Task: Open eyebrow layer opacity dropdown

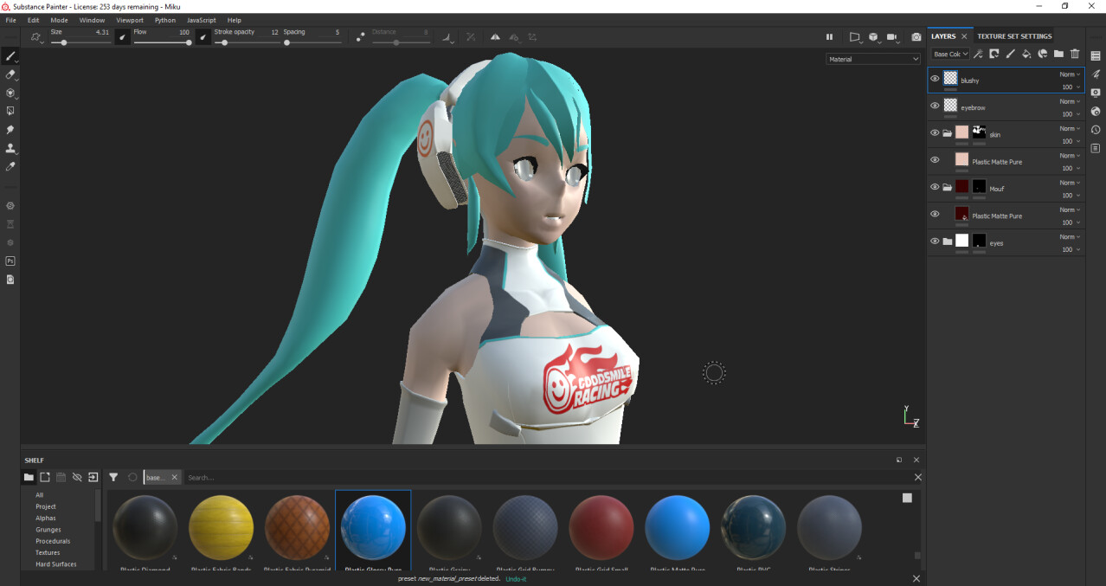Action: [1071, 113]
